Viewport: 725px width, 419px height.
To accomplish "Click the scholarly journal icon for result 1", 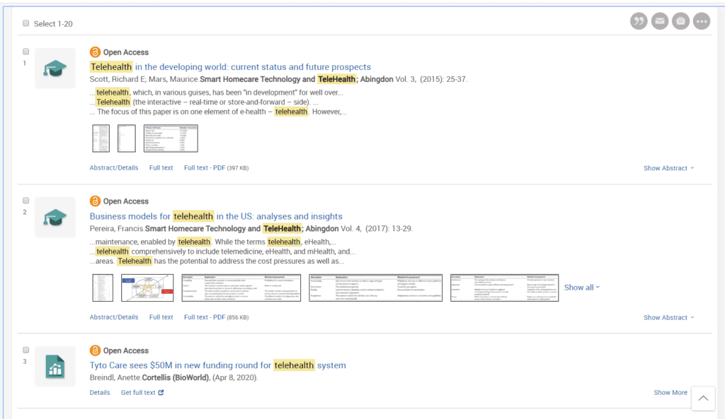I will 55,69.
